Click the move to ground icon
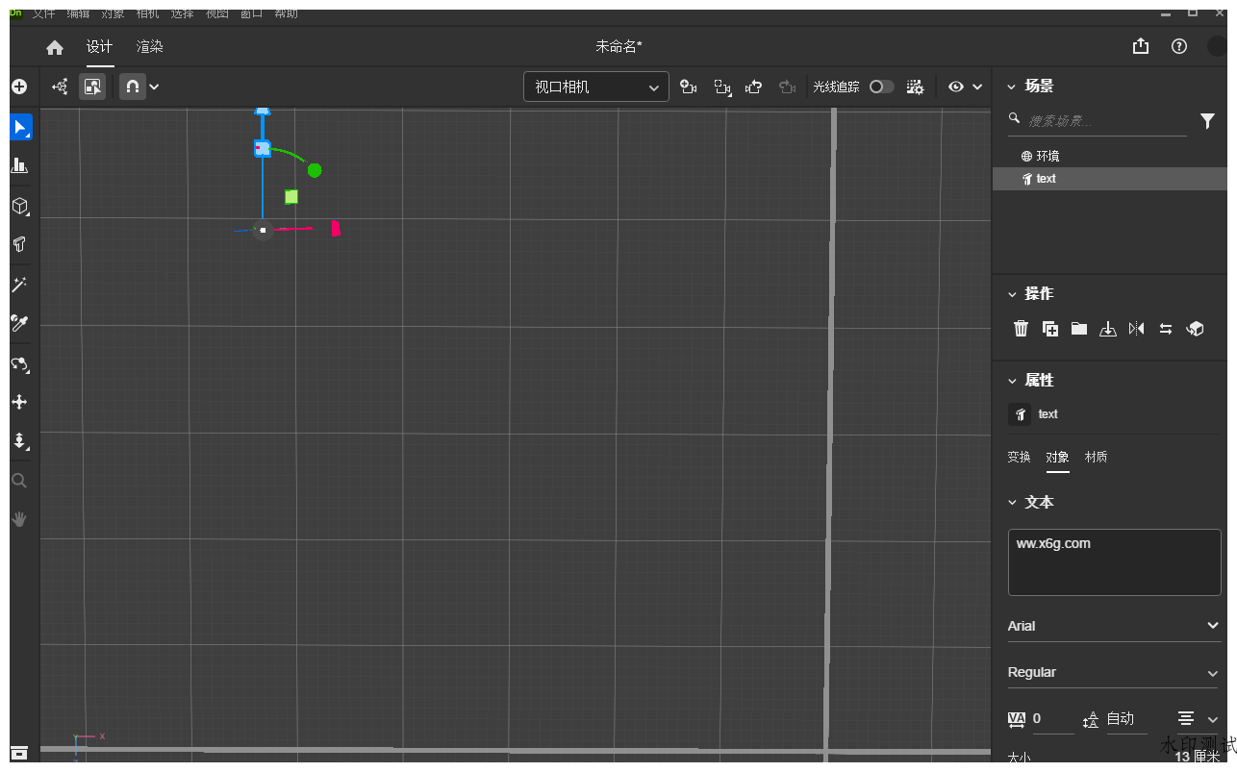This screenshot has height=772, width=1237. coord(1108,329)
